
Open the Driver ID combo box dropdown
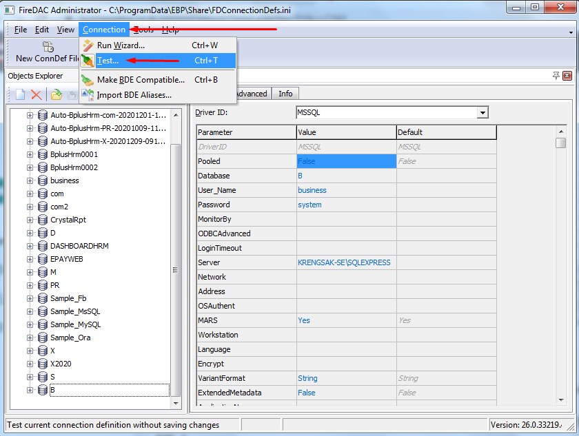pyautogui.click(x=482, y=112)
